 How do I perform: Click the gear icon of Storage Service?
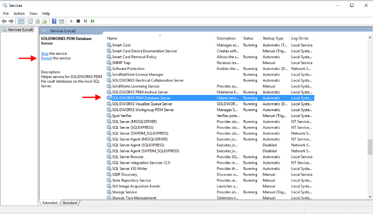point(109,192)
